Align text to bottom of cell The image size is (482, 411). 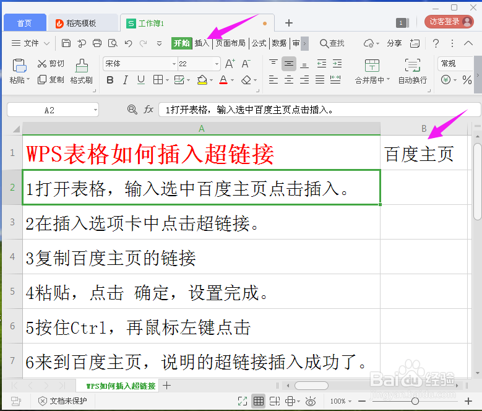click(304, 64)
